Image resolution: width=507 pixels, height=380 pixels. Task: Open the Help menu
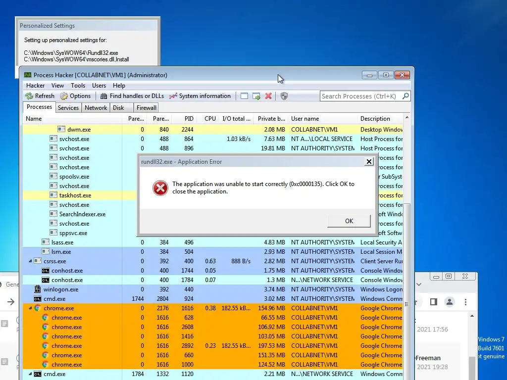click(119, 86)
